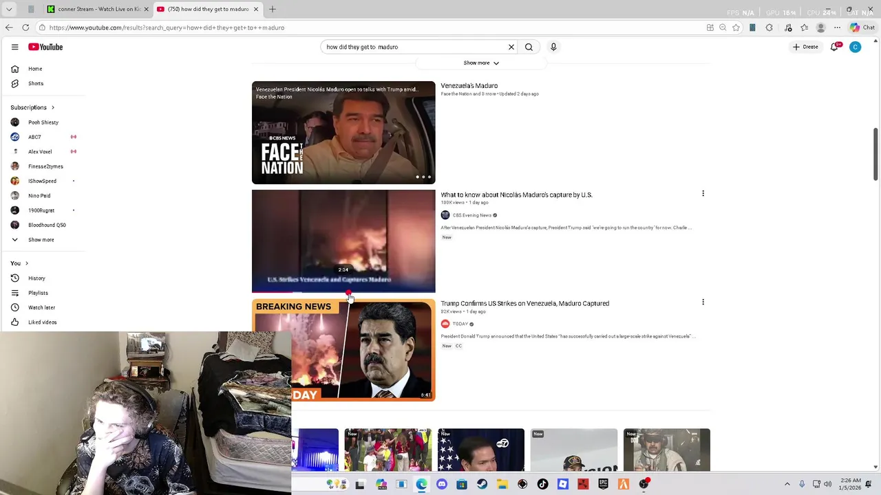The width and height of the screenshot is (881, 495).
Task: Open a new browser tab
Action: pyautogui.click(x=273, y=9)
